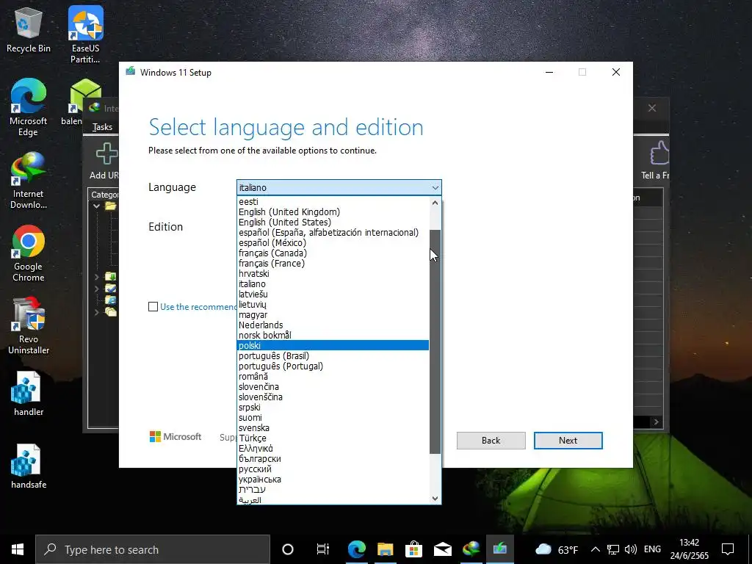
Task: Open the weather widget showing 63°F
Action: (557, 549)
